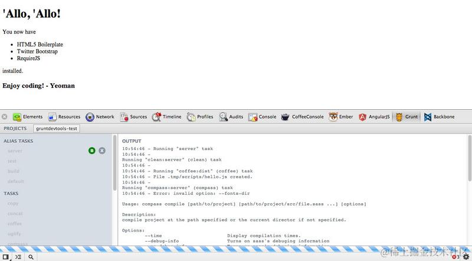
Task: Run the default alias task
Action: point(16,181)
